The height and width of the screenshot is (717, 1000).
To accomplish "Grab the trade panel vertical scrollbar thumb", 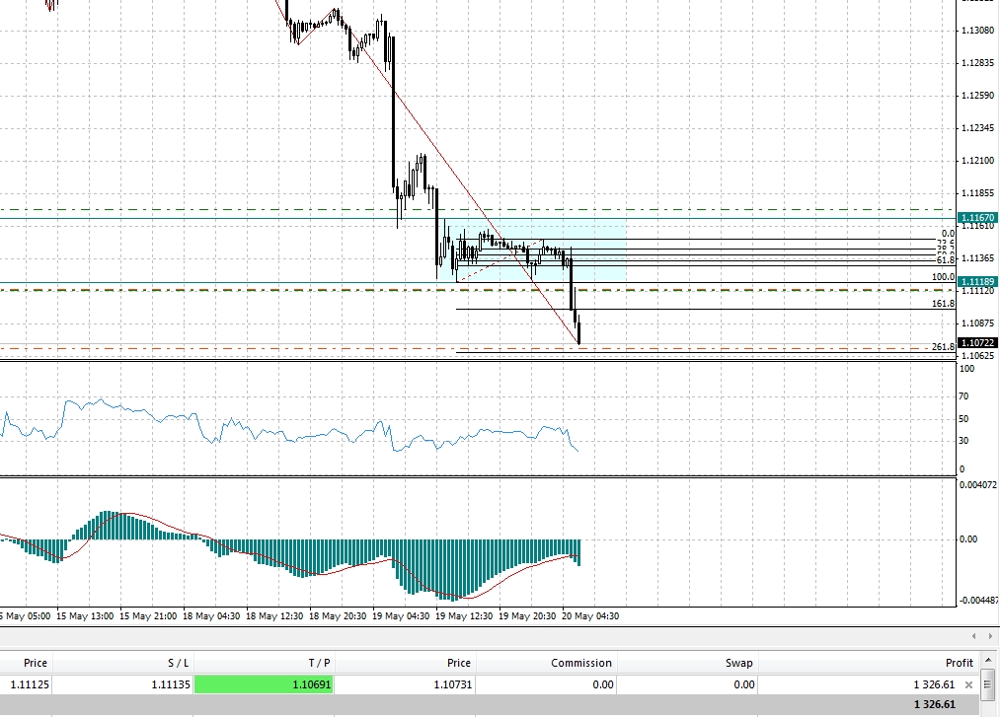I will [x=990, y=683].
